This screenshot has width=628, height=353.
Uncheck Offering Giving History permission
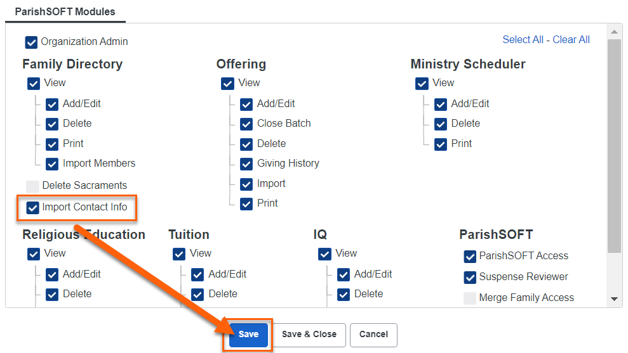[246, 164]
